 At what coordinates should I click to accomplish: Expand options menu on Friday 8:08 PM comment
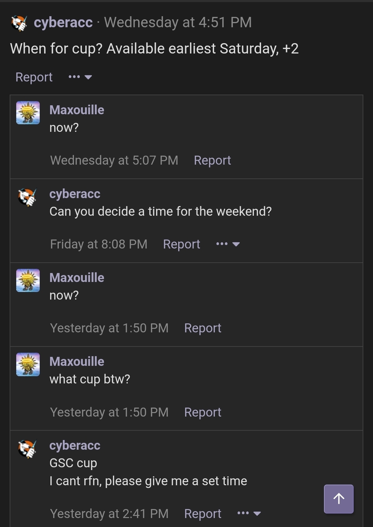228,244
